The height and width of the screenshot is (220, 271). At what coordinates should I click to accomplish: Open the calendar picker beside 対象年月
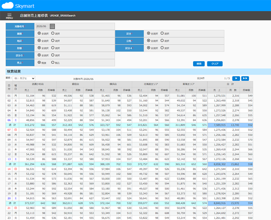(53, 26)
